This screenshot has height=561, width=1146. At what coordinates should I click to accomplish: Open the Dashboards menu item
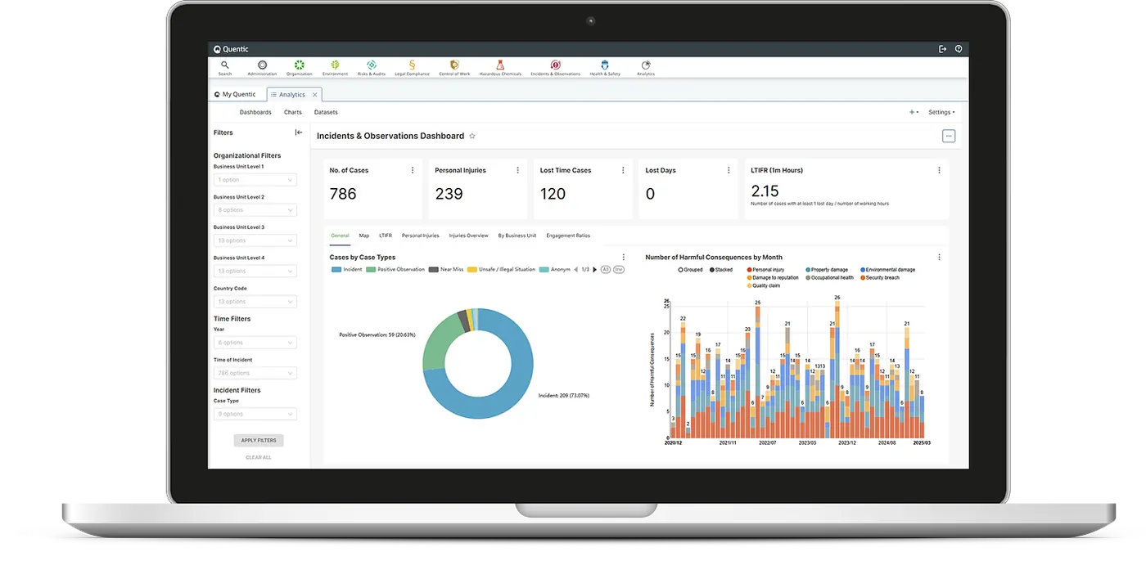[255, 112]
